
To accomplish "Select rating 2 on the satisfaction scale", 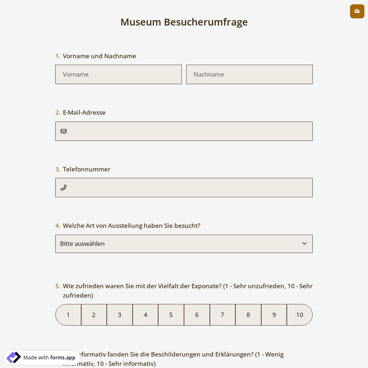I will [94, 315].
